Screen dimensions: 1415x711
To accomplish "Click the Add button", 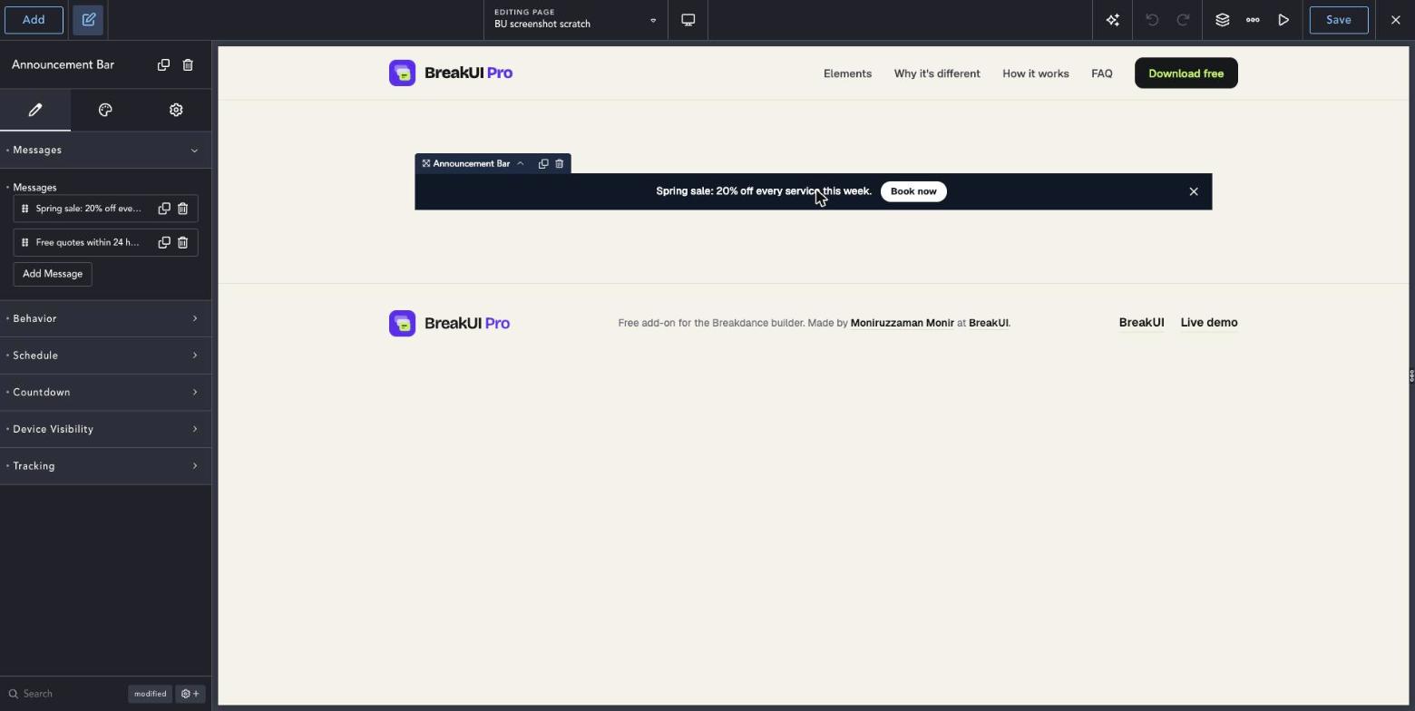I will [x=34, y=20].
